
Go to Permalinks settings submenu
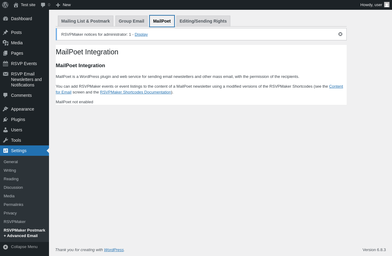click(x=13, y=205)
